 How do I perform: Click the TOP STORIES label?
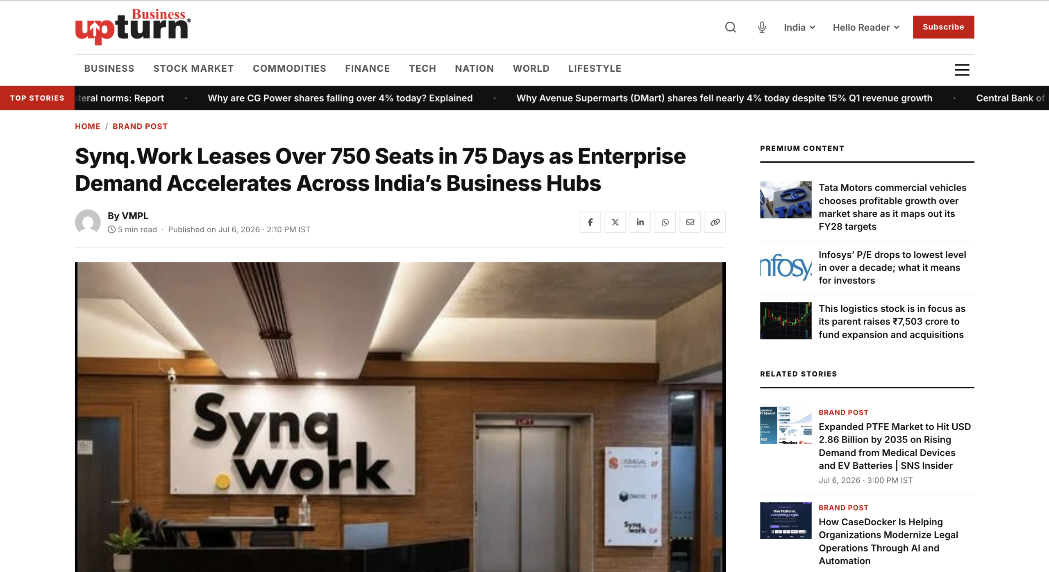(37, 98)
